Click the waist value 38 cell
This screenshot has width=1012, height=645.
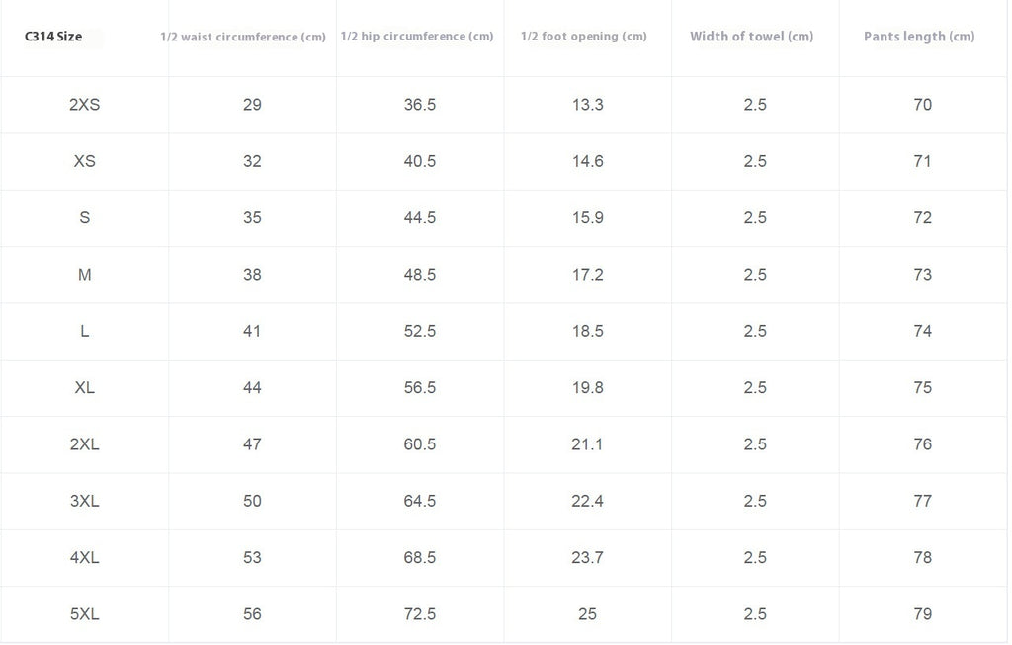point(252,275)
